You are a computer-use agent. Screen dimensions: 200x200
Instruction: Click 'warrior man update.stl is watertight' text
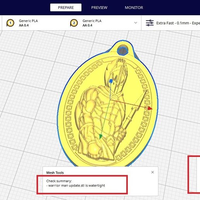(x=77, y=186)
